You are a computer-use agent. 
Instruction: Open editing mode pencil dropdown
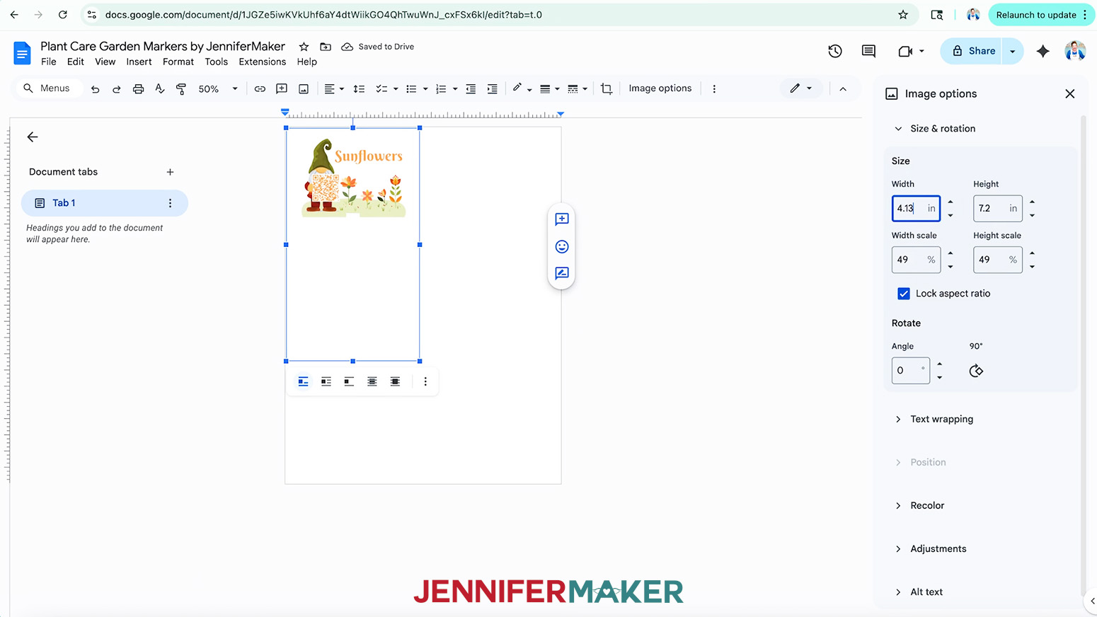point(801,88)
